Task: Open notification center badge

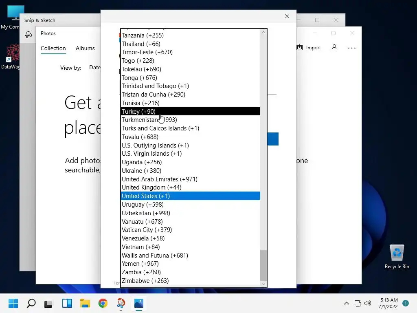Action: [x=406, y=303]
